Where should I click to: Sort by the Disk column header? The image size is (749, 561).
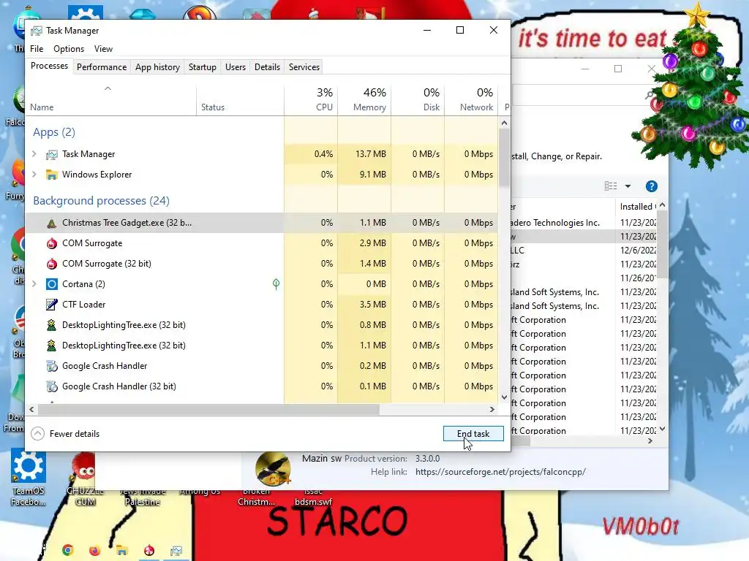(x=418, y=99)
